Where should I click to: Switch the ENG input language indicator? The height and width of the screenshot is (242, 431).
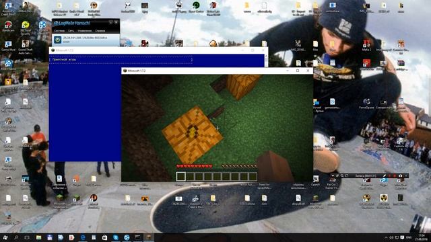409,237
